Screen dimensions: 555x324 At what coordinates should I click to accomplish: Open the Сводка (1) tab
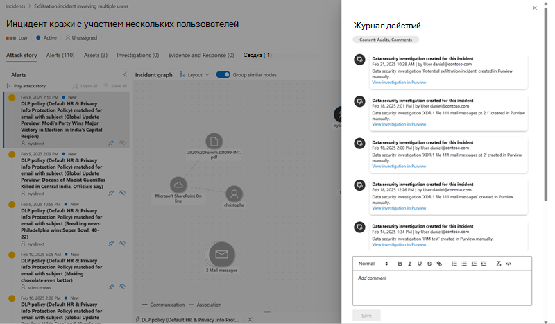click(x=257, y=56)
